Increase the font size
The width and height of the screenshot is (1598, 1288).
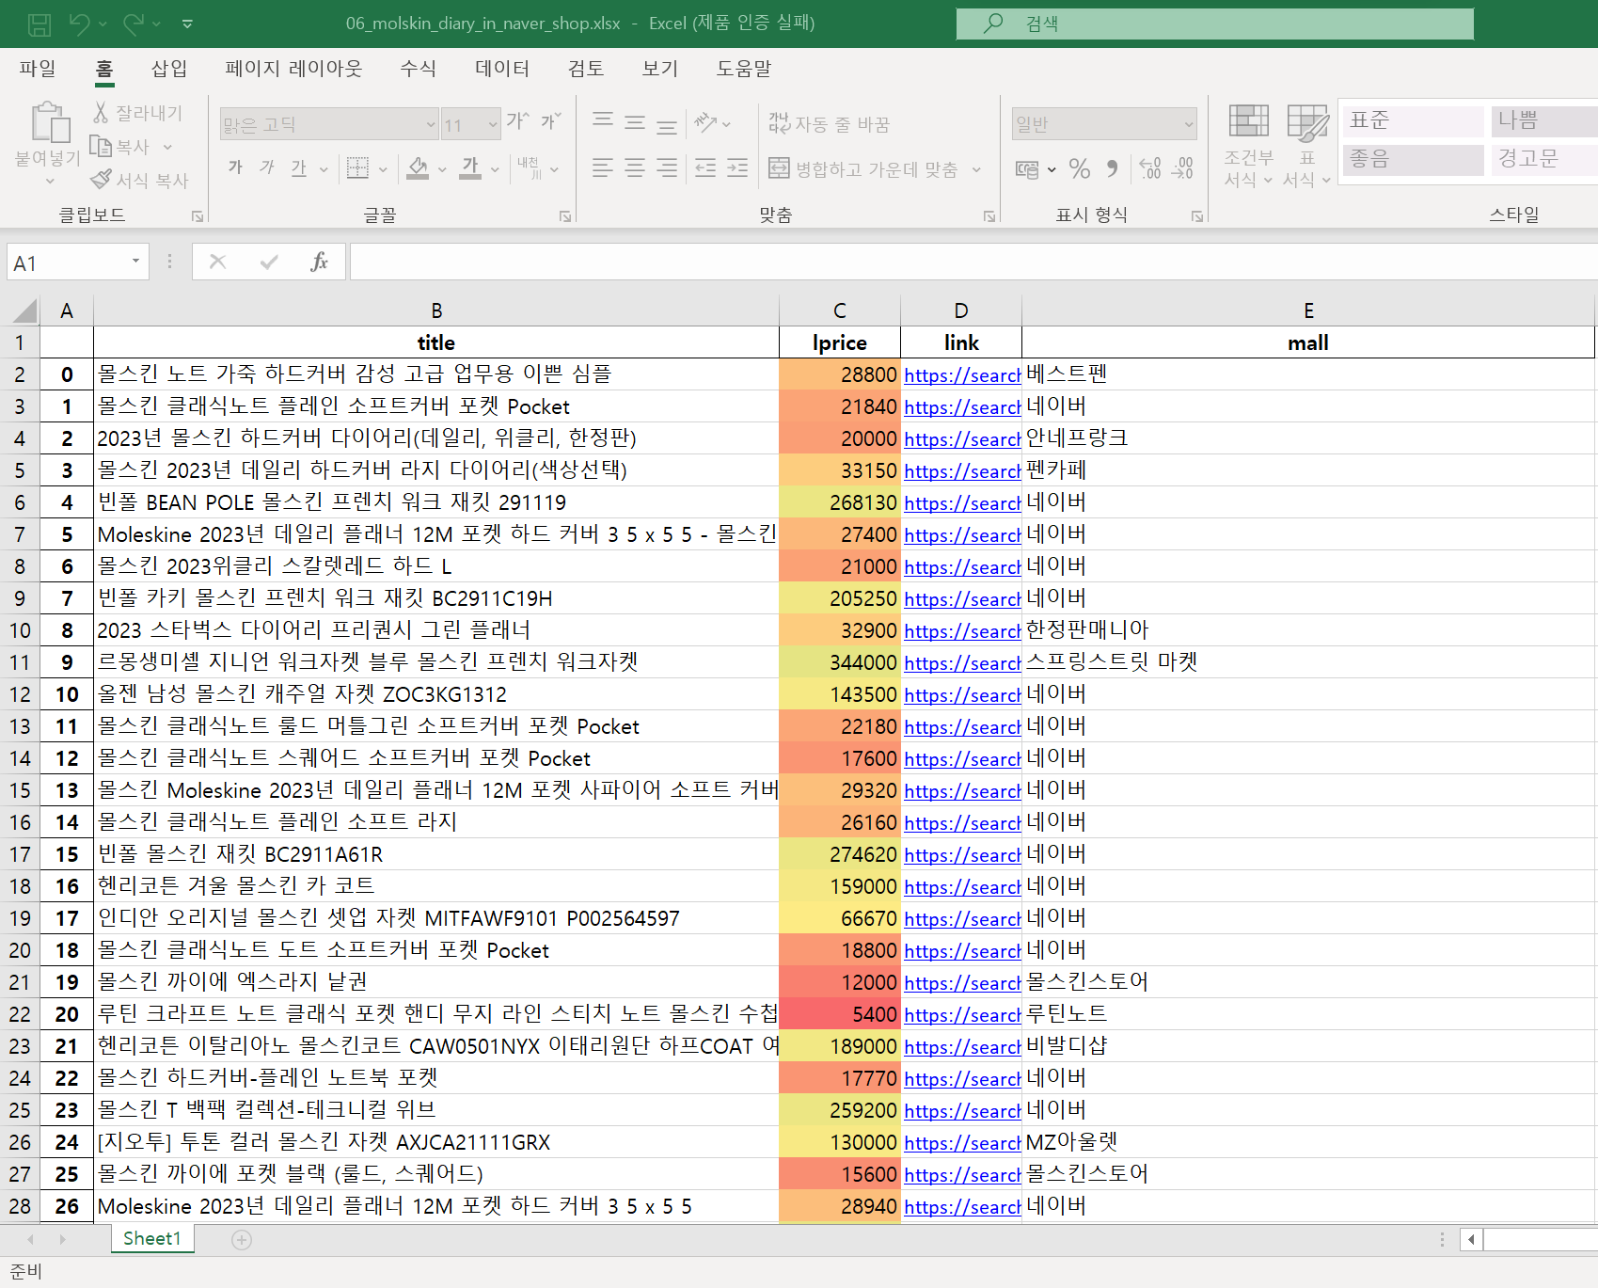click(518, 121)
